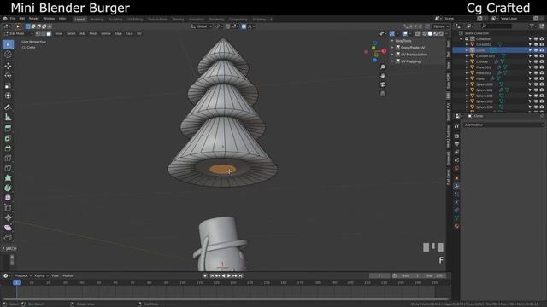Select the Inset Faces tool
The image size is (547, 307).
[8, 138]
